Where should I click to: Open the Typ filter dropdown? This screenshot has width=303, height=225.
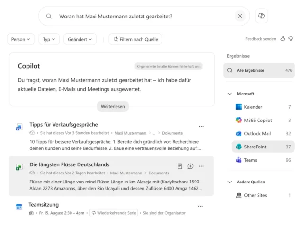[x=49, y=39]
